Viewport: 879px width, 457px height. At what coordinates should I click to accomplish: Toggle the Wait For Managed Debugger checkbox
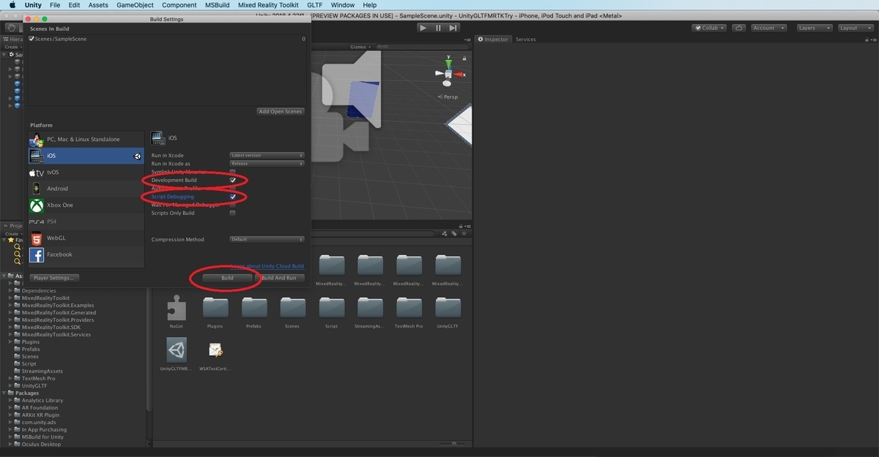pyautogui.click(x=233, y=205)
